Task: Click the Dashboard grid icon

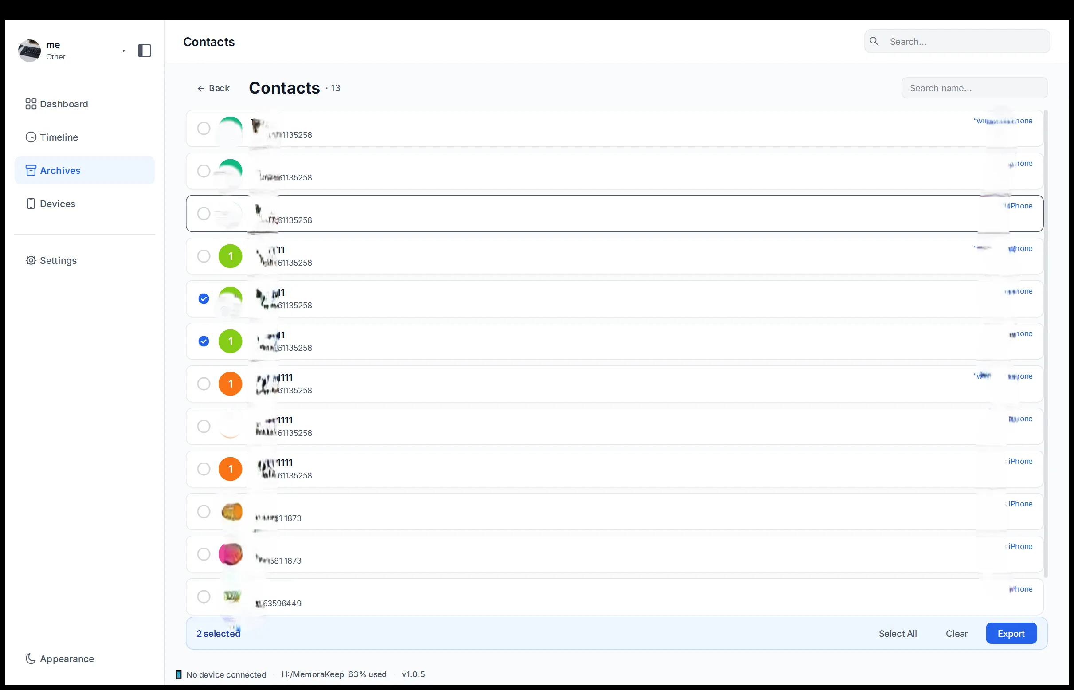Action: pyautogui.click(x=31, y=104)
